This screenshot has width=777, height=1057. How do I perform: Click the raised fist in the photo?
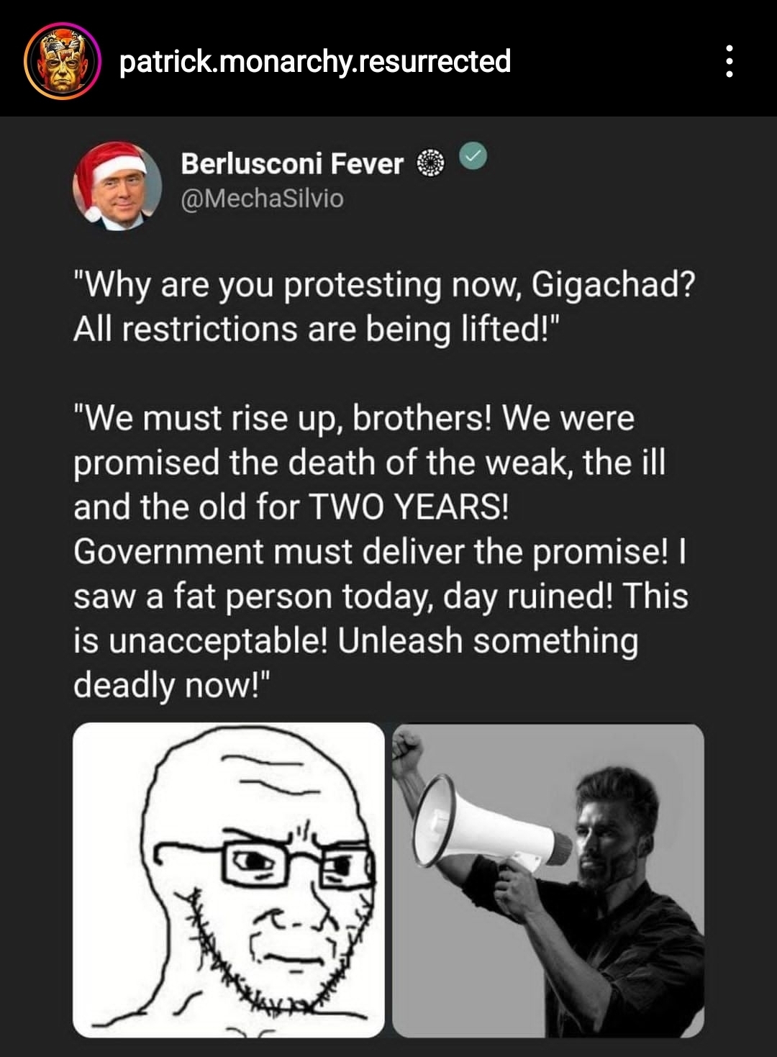(409, 747)
